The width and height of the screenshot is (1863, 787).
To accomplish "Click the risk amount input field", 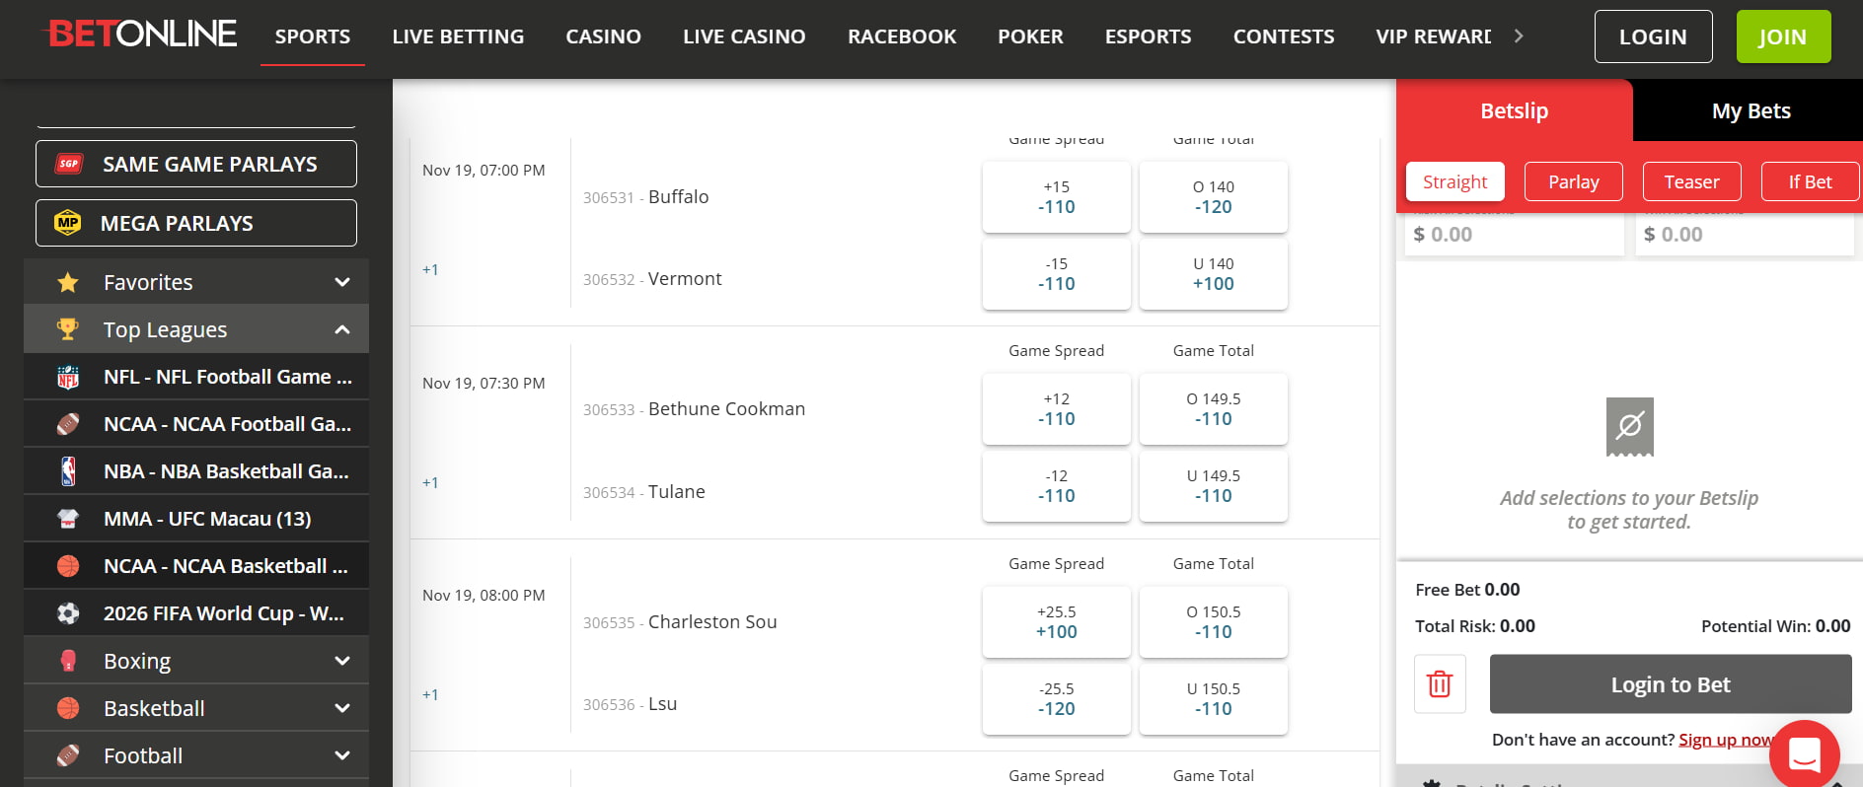I will (1514, 234).
